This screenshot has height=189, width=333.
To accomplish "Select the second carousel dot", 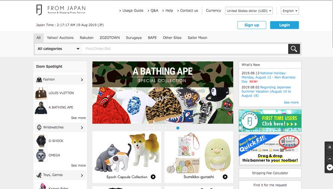I will (x=154, y=128).
